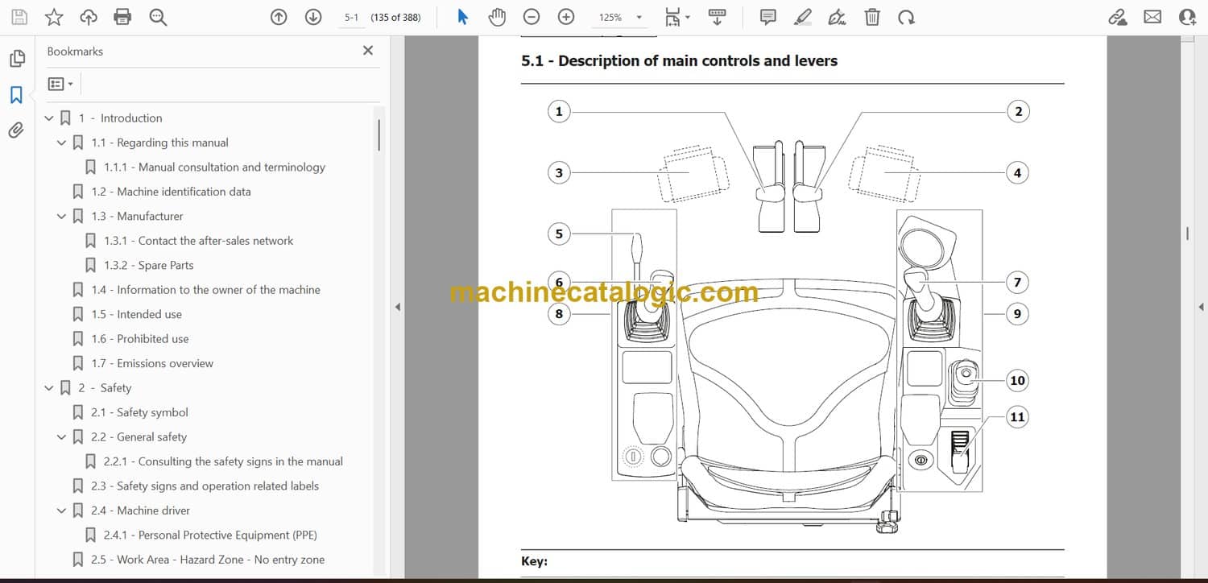Add a comment with the note icon
This screenshot has height=583, width=1208.
coord(768,17)
